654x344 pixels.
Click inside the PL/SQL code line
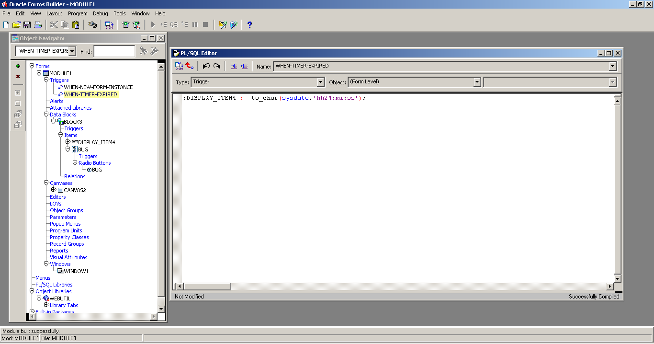tap(274, 98)
